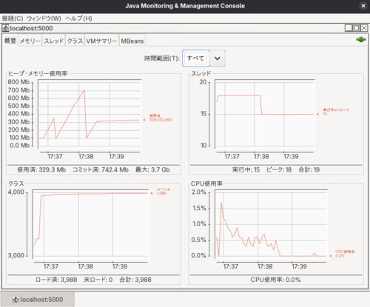Screen dimensions: 370x307
Task: Click the クラス panel title
Action: click(x=16, y=183)
